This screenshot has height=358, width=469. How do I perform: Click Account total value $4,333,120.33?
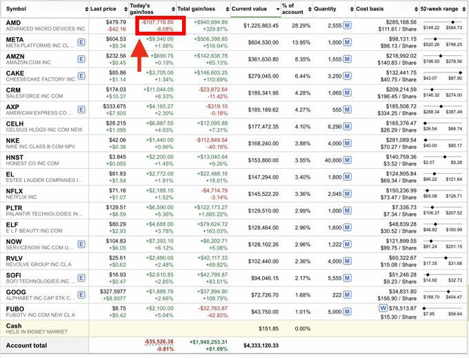point(261,346)
